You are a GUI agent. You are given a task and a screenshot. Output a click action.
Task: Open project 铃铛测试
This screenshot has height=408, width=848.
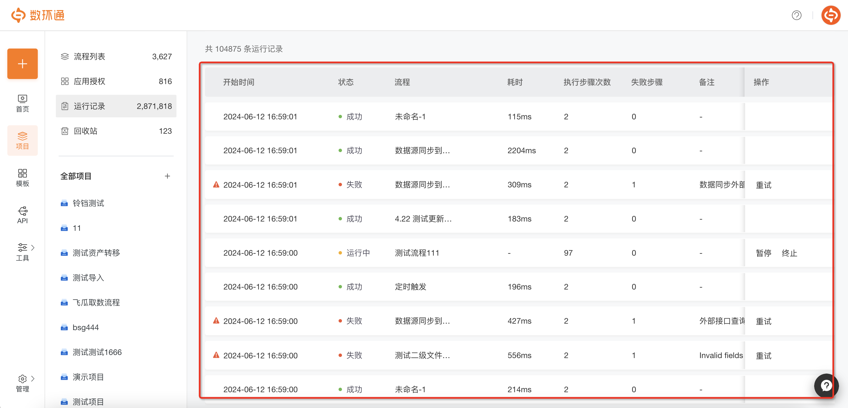click(x=82, y=203)
